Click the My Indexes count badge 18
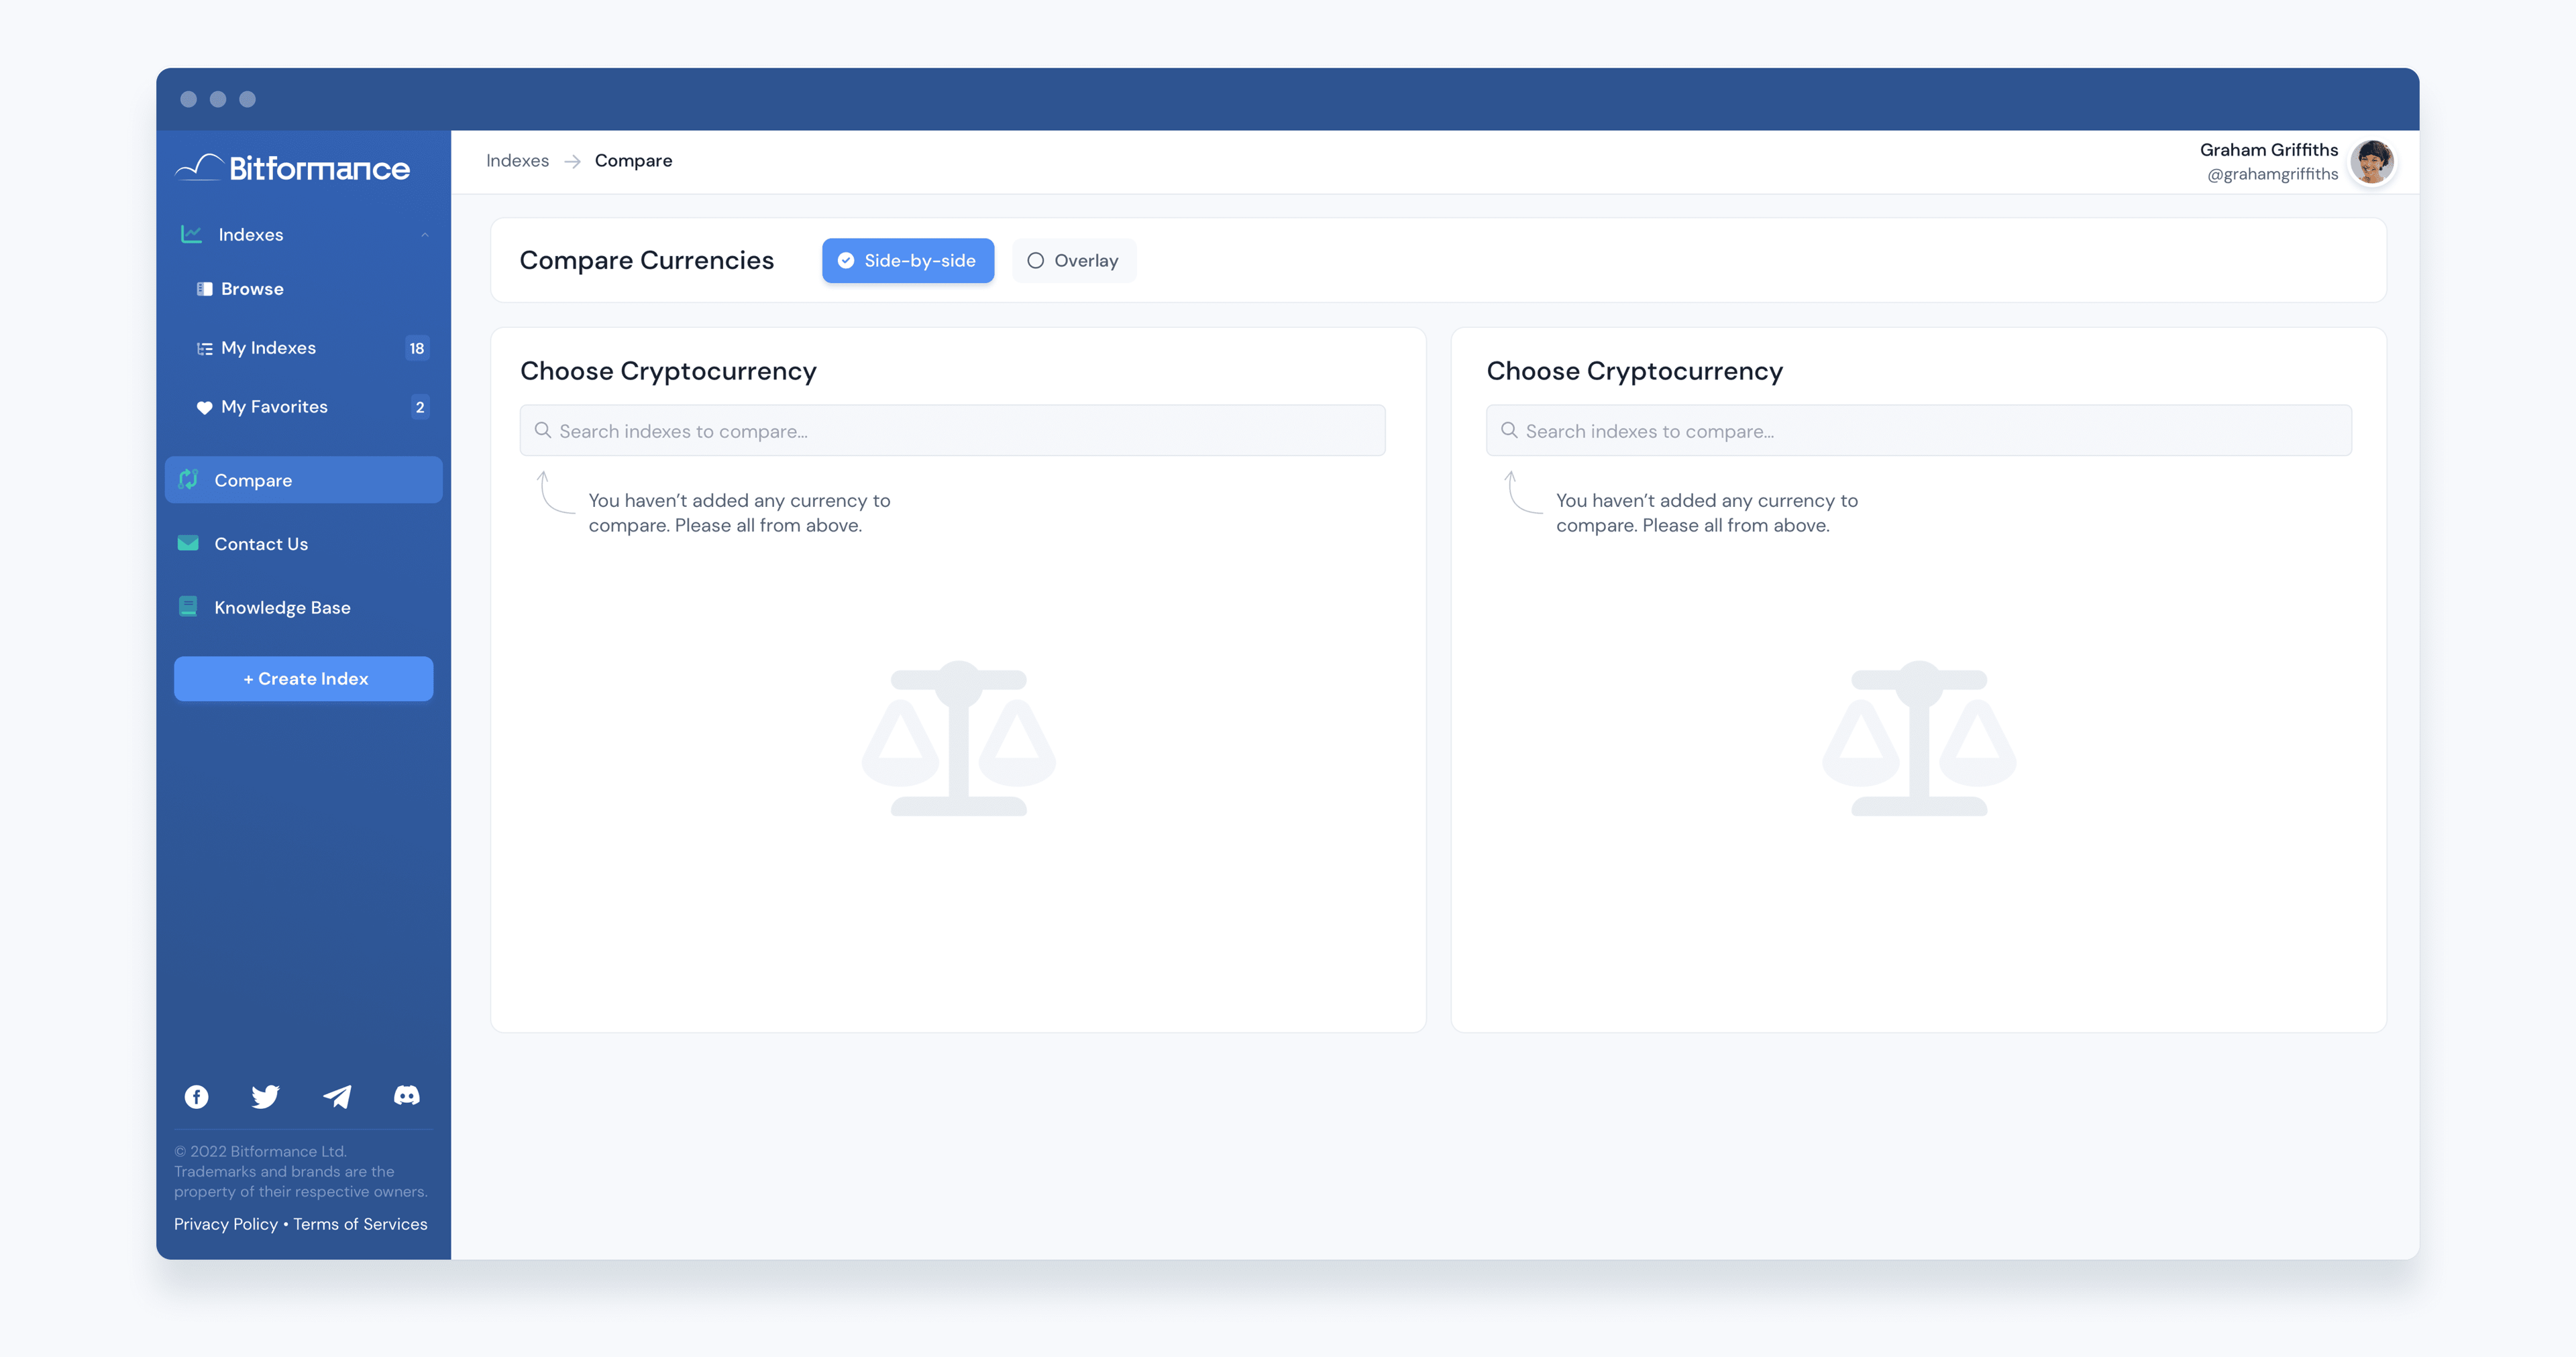The width and height of the screenshot is (2576, 1357). click(417, 348)
